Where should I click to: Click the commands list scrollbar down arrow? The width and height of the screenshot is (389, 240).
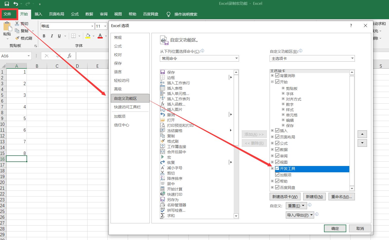236,216
